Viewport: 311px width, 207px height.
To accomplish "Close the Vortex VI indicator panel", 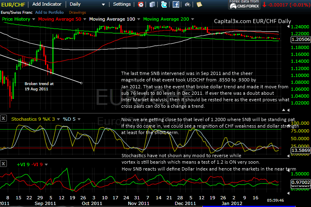I will tap(3, 164).
